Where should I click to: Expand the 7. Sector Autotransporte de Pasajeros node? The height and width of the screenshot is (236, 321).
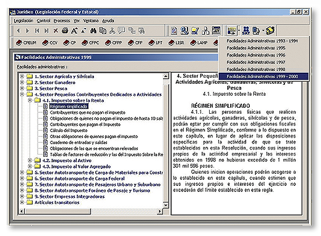pyautogui.click(x=22, y=184)
